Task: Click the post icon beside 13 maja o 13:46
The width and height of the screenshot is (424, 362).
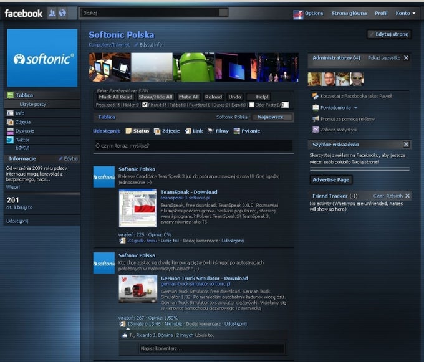Action: [122, 323]
